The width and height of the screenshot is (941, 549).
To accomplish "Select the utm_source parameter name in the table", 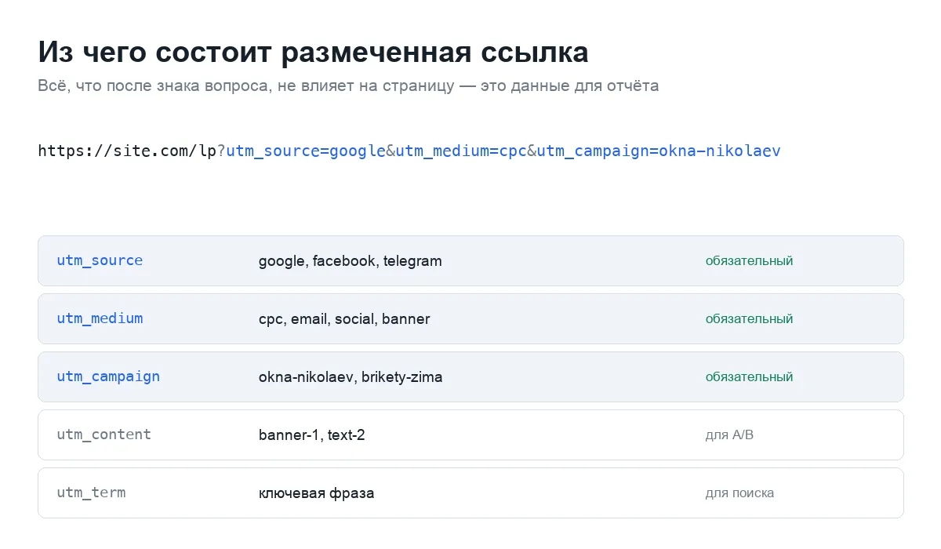I will coord(100,260).
